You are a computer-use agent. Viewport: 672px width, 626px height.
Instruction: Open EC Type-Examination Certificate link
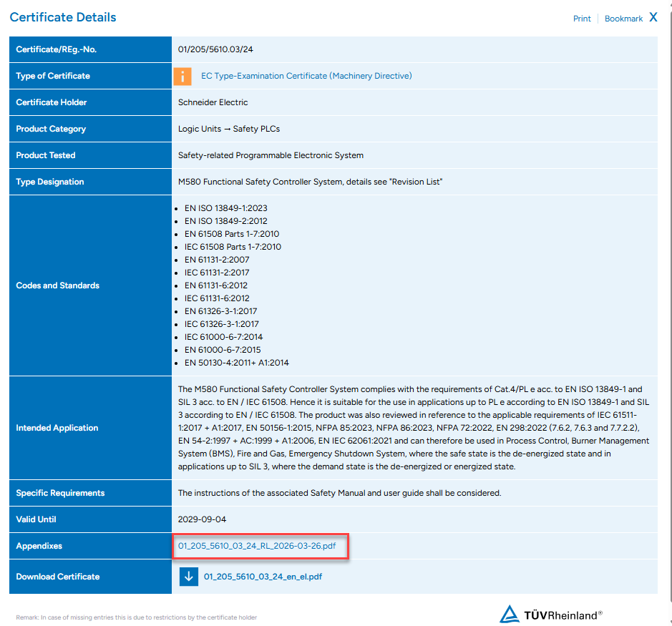click(x=306, y=76)
